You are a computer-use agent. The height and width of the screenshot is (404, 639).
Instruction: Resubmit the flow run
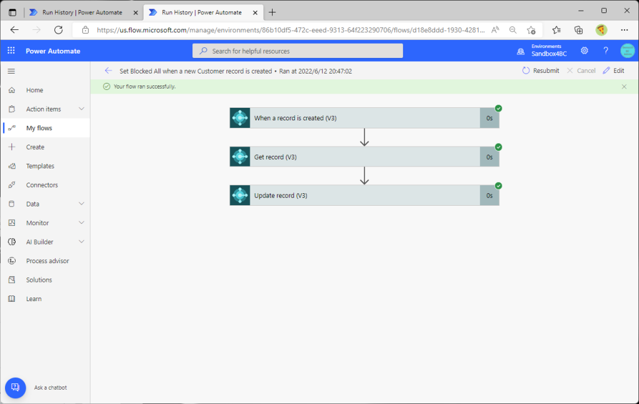click(x=541, y=70)
